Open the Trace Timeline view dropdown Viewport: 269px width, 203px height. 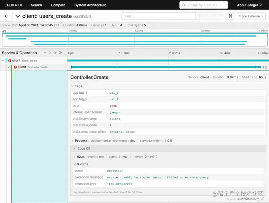(x=251, y=16)
